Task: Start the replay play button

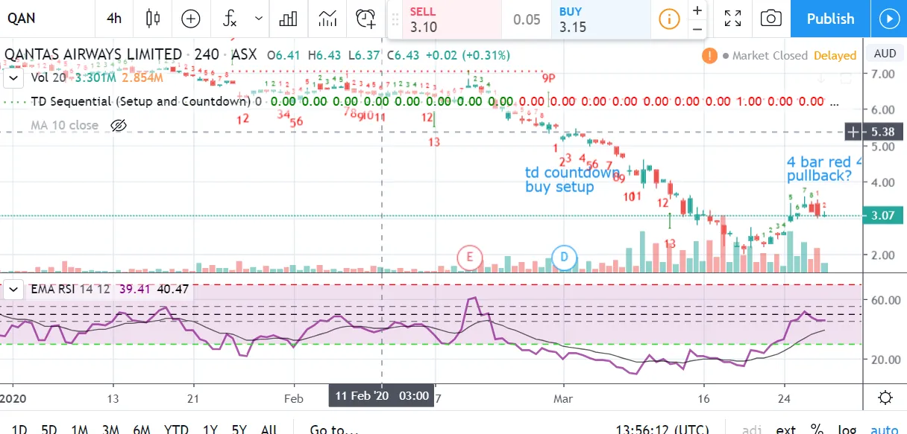Action: (888, 19)
